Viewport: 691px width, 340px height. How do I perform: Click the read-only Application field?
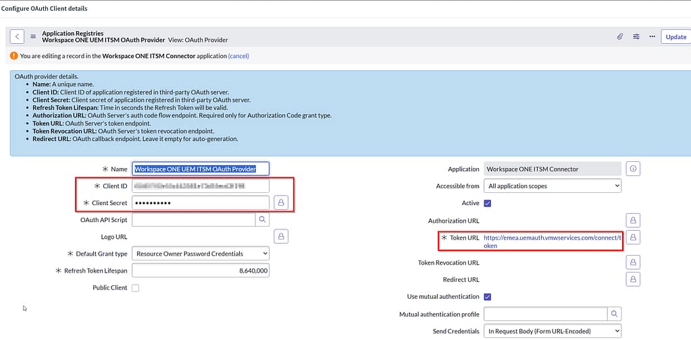pyautogui.click(x=553, y=169)
